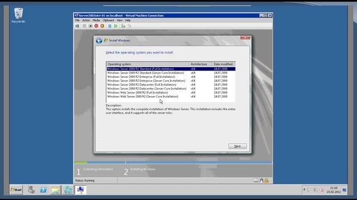The height and width of the screenshot is (200, 357).
Task: Select Windows Server 2008 R2 Datacenter (Server Core Installation)
Action: [171, 89]
